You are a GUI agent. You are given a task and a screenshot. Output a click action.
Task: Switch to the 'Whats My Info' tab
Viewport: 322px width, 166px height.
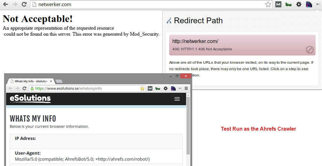[x=30, y=81]
